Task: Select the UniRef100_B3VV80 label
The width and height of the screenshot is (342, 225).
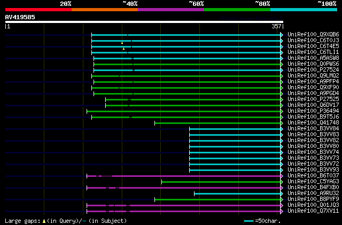Action: pyautogui.click(x=313, y=146)
